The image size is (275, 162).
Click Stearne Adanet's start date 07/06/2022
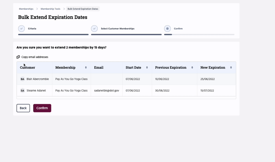133,91
